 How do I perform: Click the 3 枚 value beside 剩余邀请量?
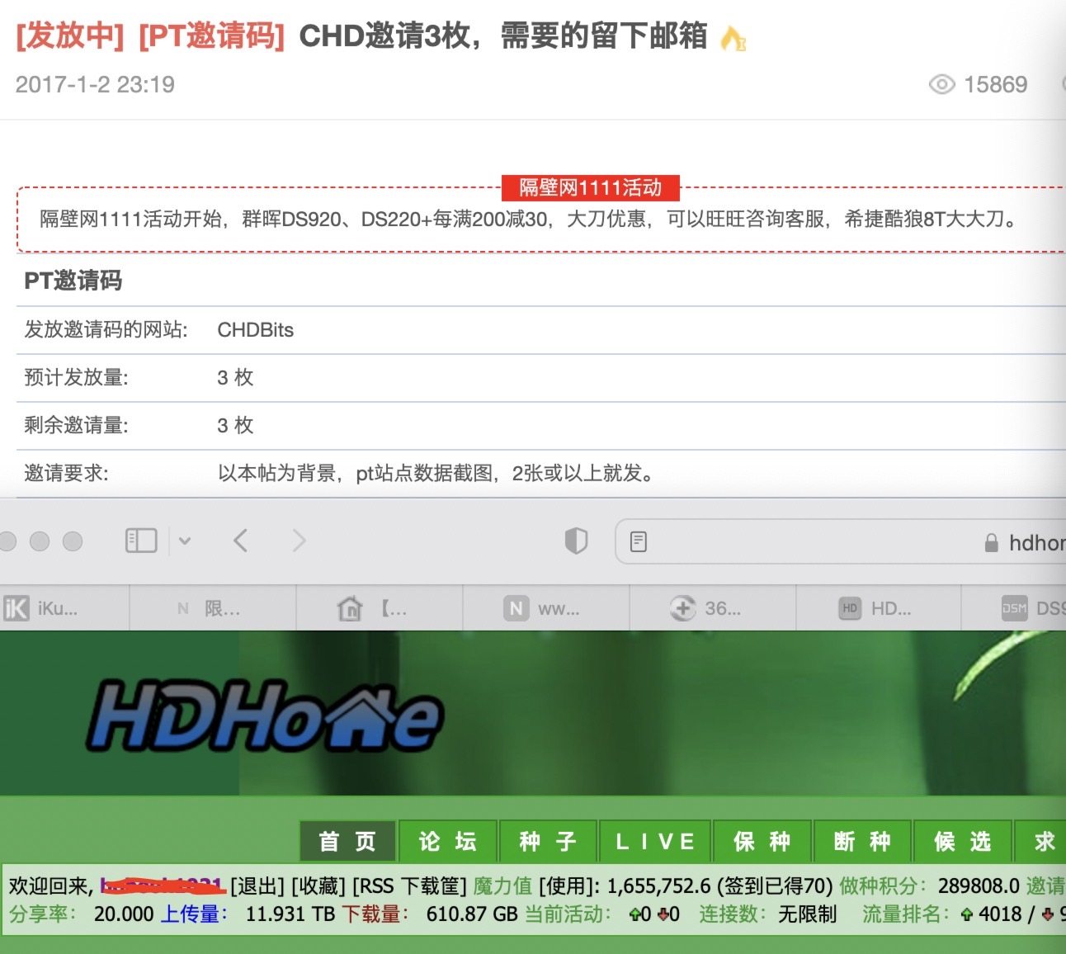coord(235,426)
